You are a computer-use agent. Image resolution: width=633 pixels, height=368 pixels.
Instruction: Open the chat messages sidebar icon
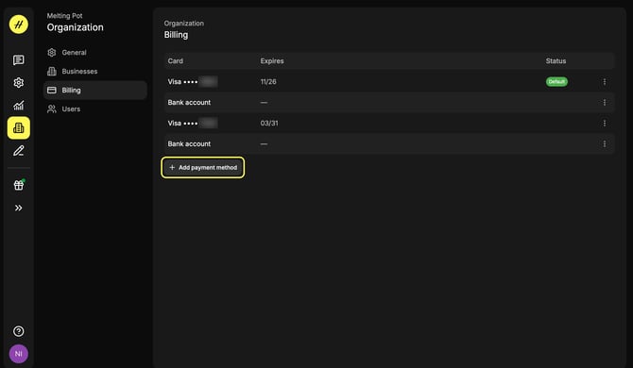coord(19,60)
